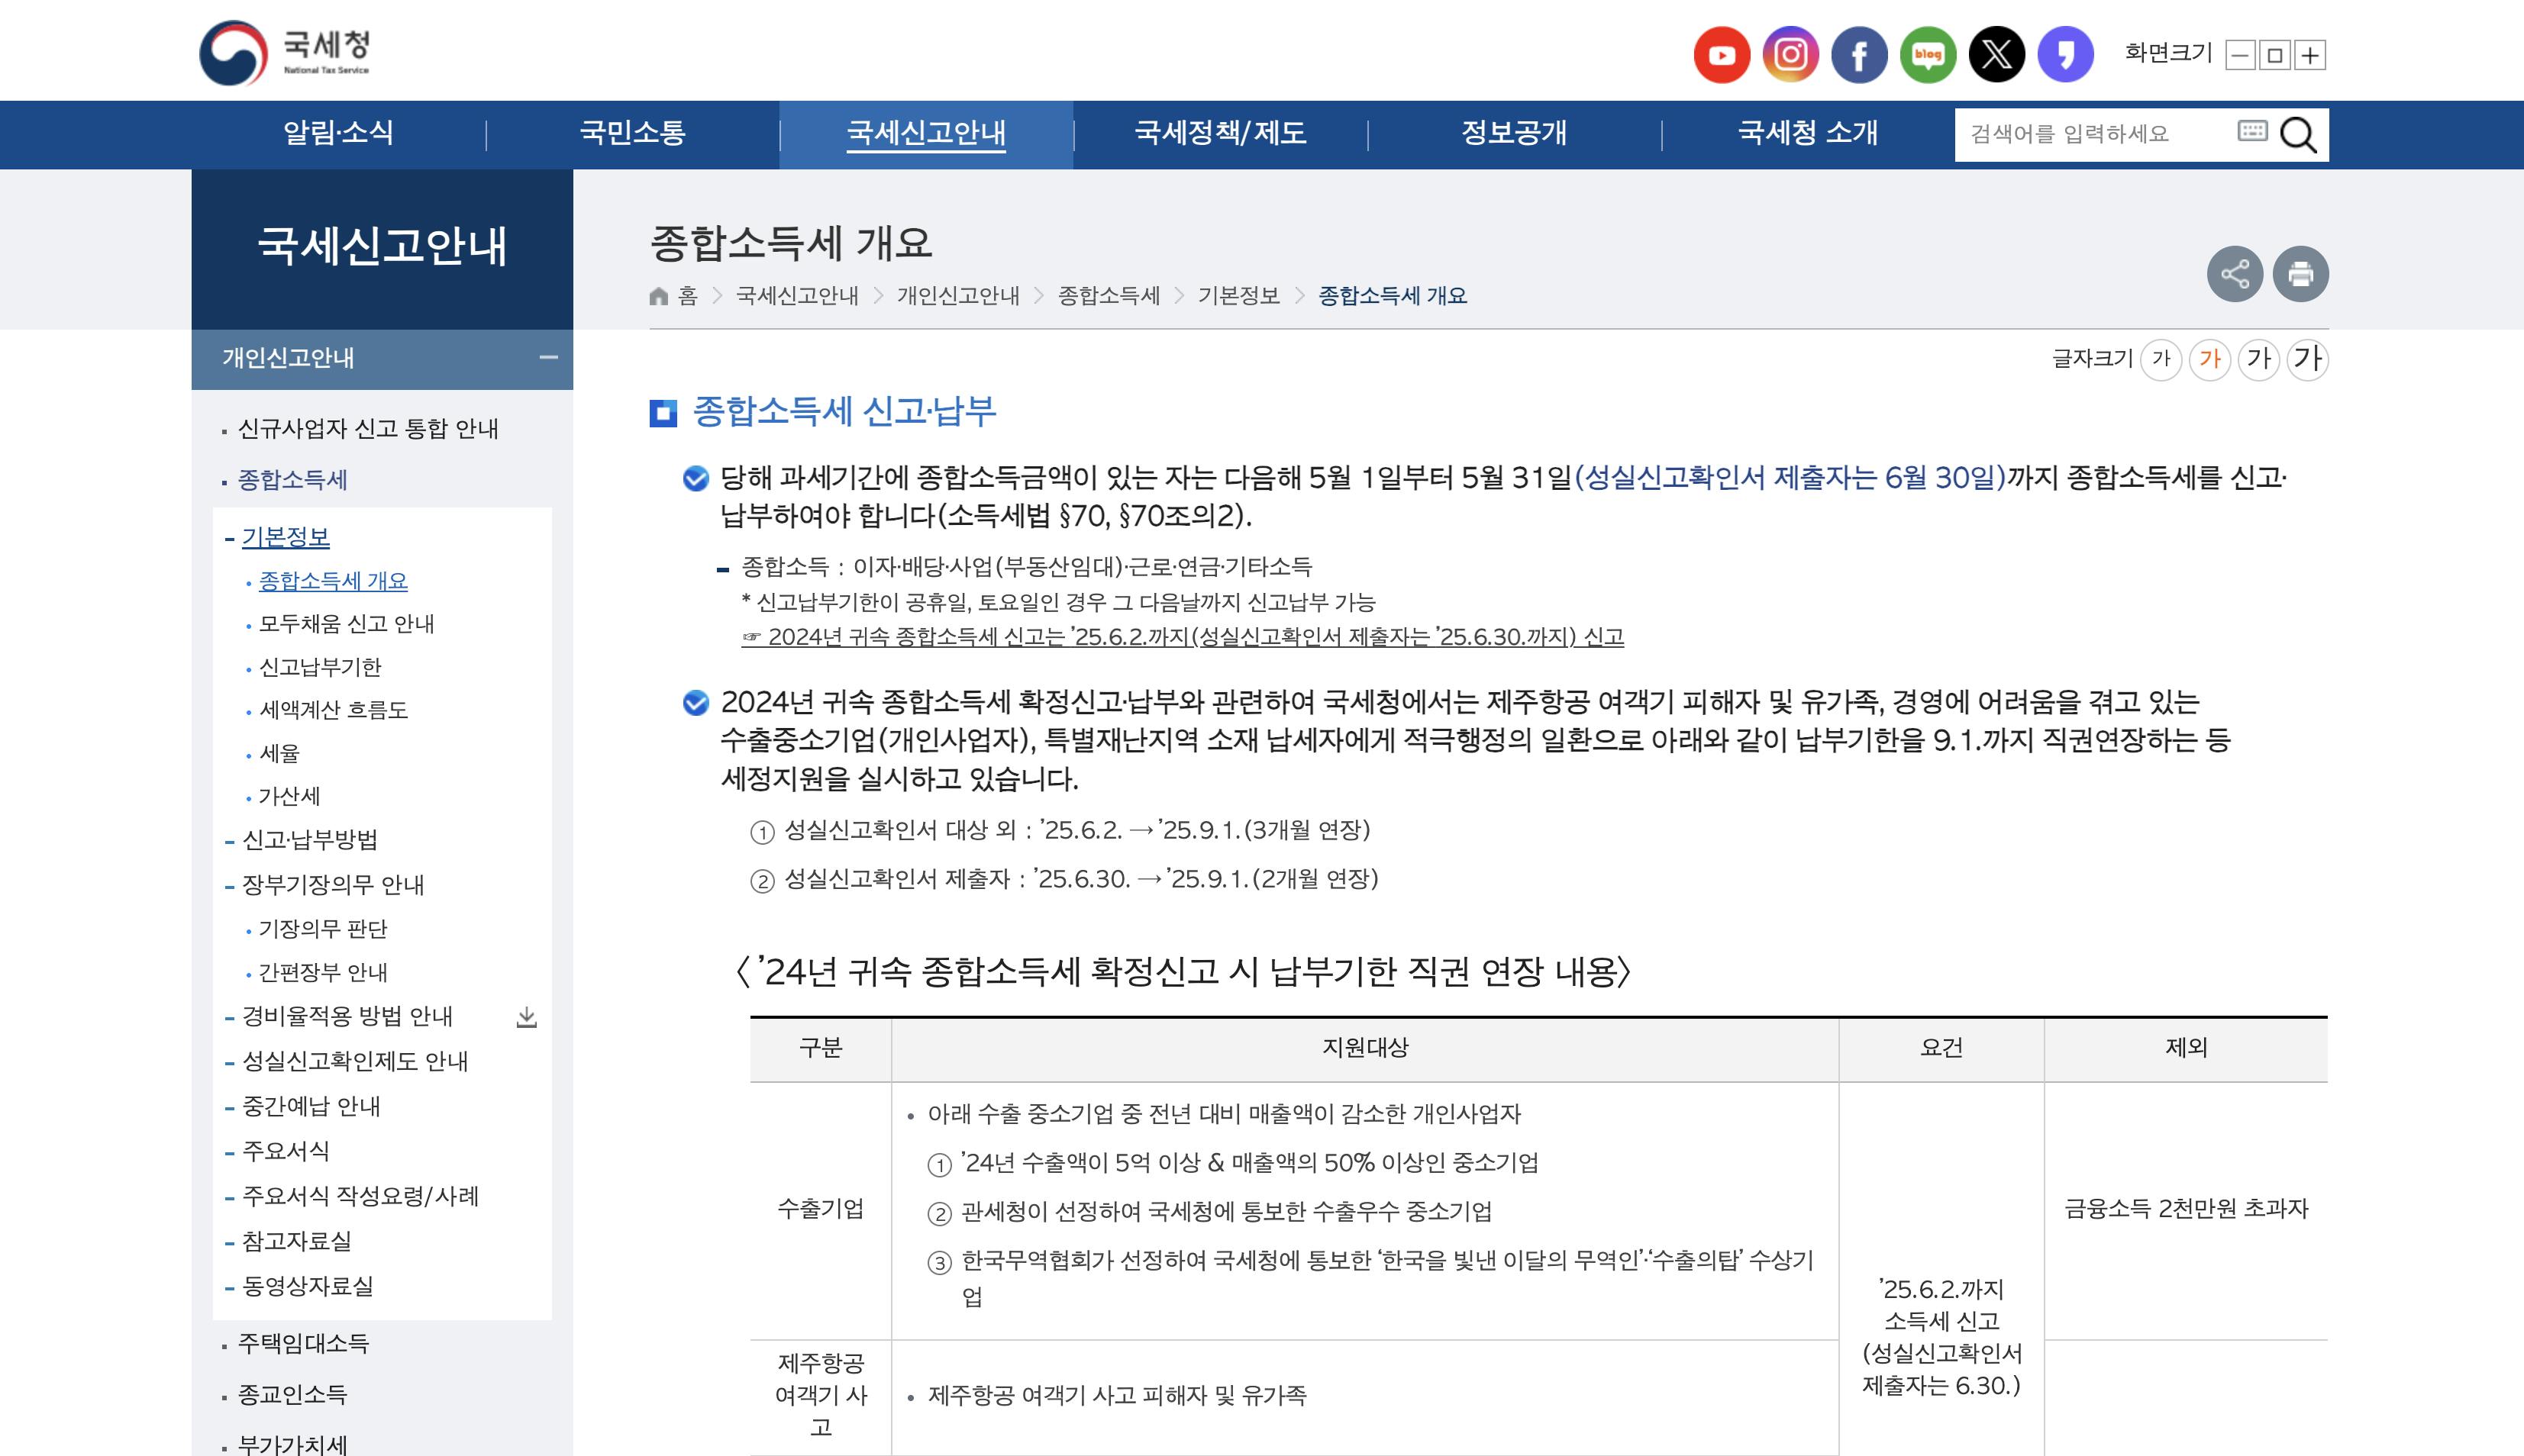Open 동영상자료실 sidebar item

coord(308,1286)
